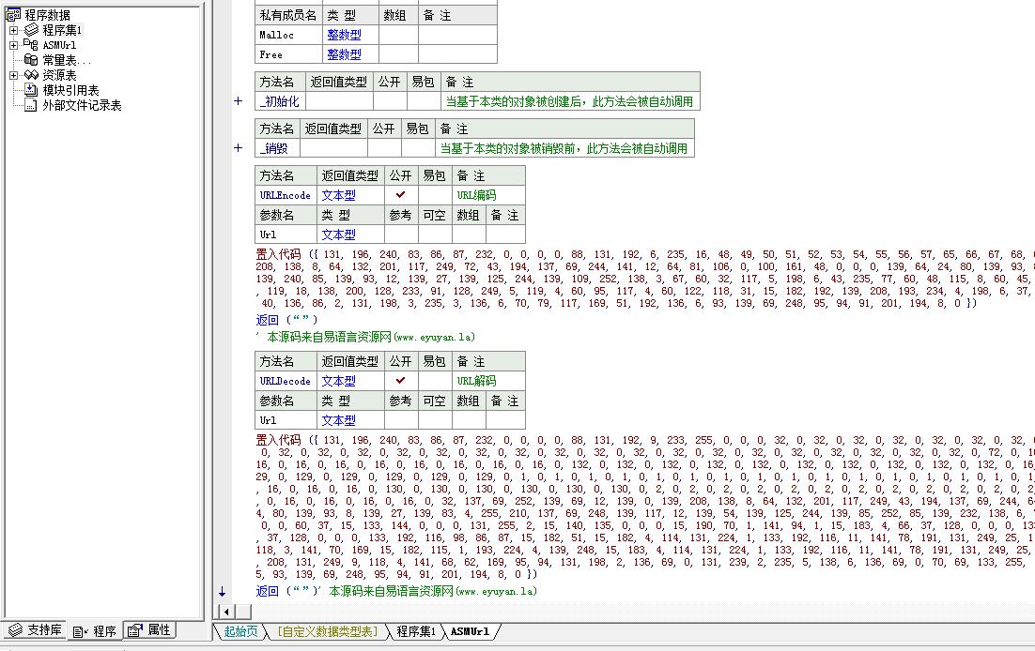Toggle 数组 for URLDecode's Url parameter
1035x651 pixels.
point(469,420)
